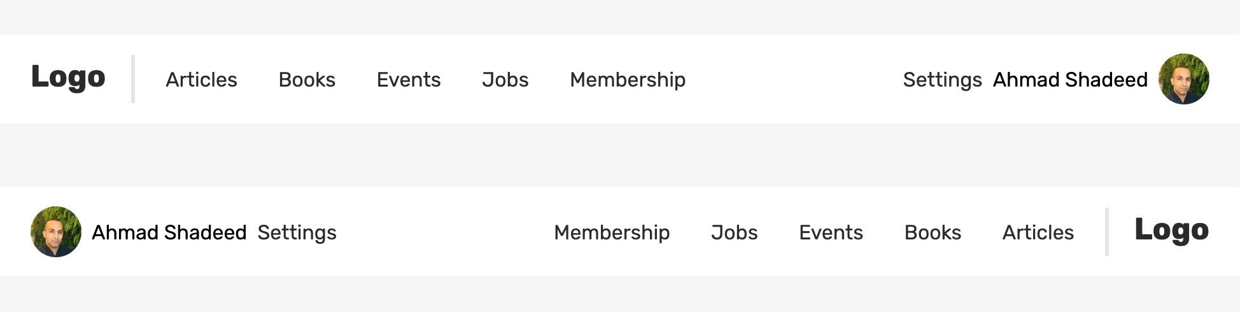Select Jobs in the top navbar
1240x312 pixels.
(505, 80)
